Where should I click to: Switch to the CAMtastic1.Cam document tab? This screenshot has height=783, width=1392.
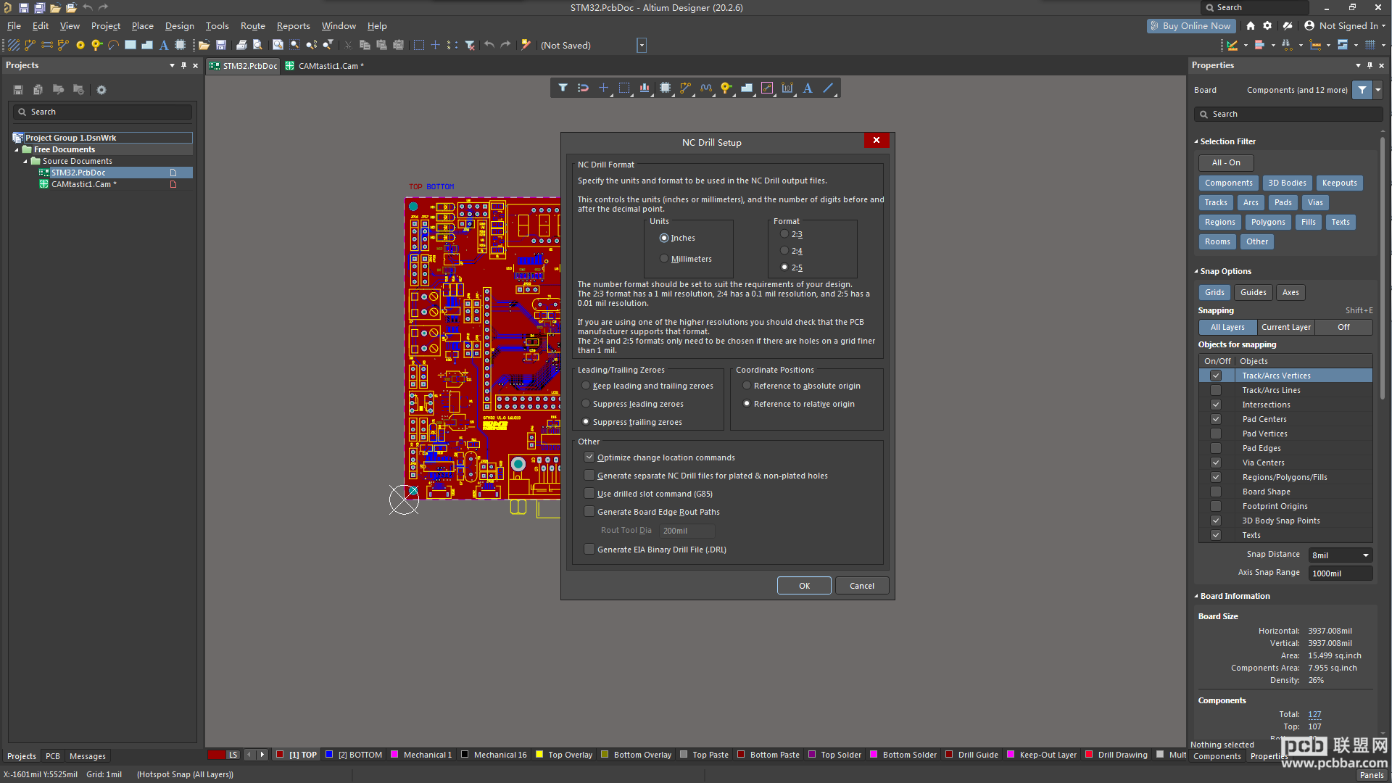point(325,66)
